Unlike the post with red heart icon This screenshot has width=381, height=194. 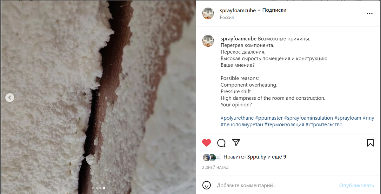pyautogui.click(x=207, y=143)
